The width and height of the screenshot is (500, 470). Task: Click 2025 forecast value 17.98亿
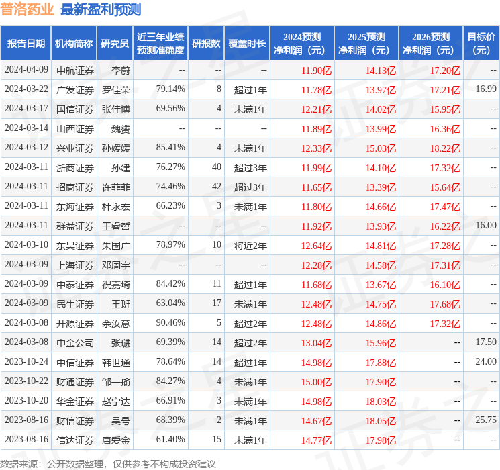pos(381,440)
